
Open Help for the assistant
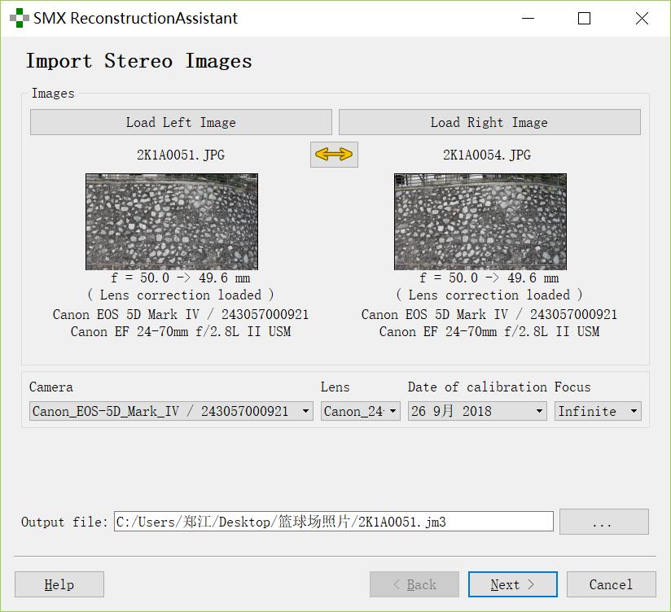click(x=59, y=584)
